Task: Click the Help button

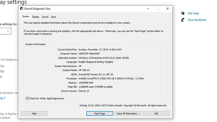Action: coord(34,113)
